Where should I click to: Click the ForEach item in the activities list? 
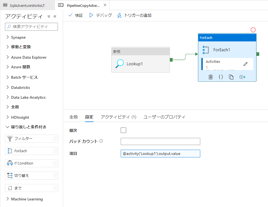point(32,151)
